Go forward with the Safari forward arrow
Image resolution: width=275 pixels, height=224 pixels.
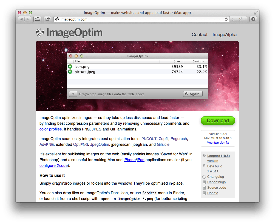28,19
